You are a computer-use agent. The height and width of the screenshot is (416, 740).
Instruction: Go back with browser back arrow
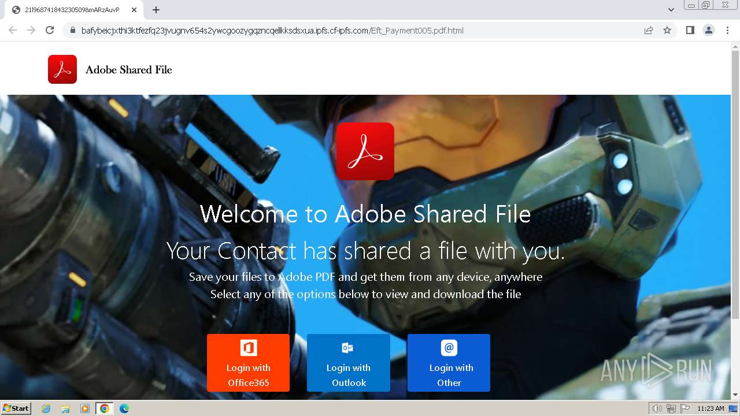[13, 30]
